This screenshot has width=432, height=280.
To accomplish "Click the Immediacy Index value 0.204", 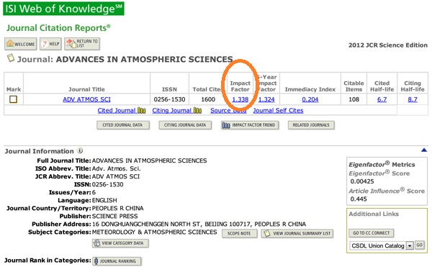I will [x=310, y=99].
